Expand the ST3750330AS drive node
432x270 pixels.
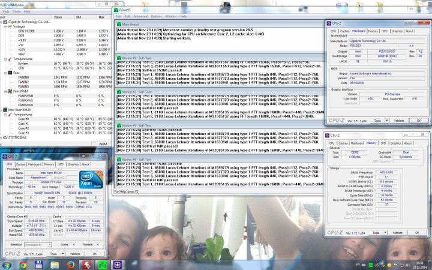(1, 137)
